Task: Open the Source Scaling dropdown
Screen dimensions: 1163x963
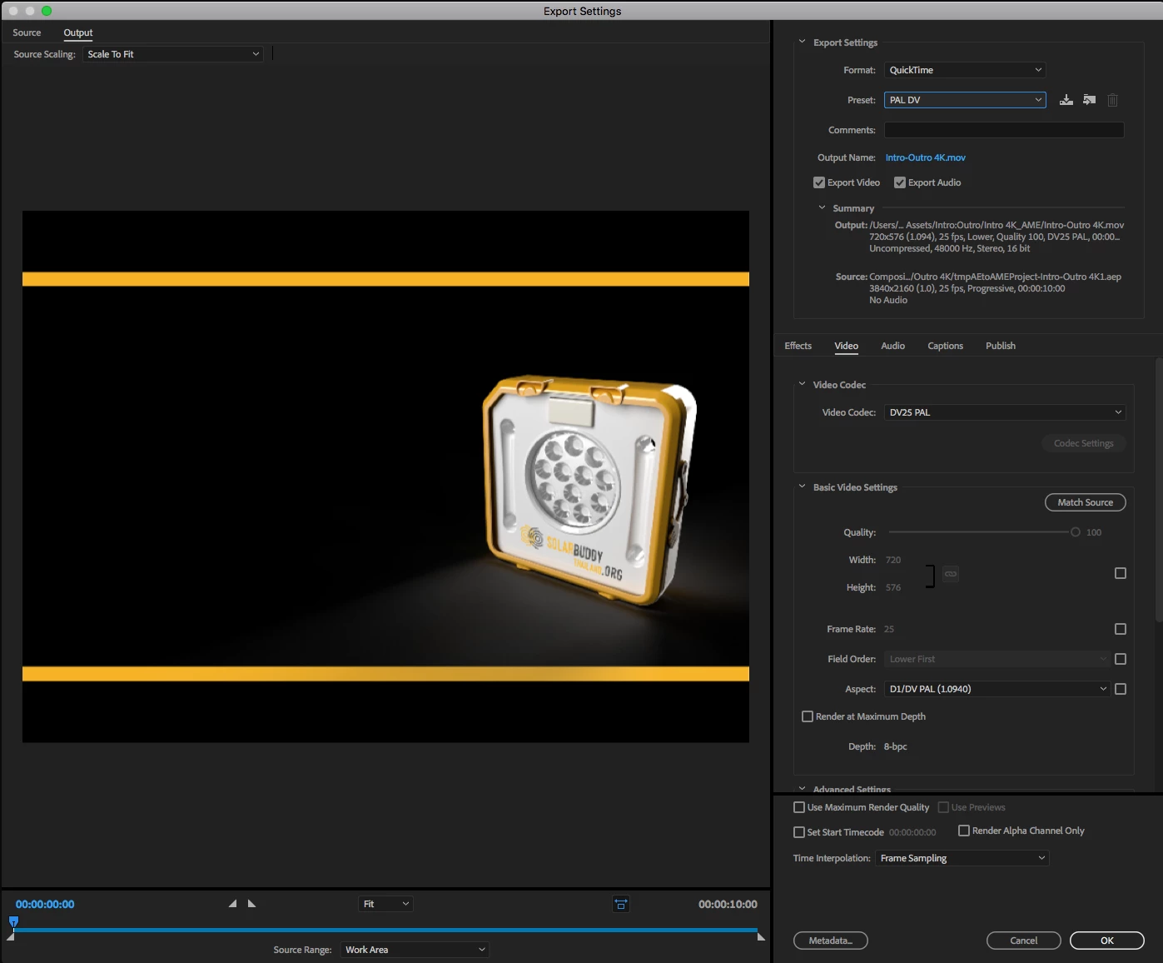Action: click(173, 54)
